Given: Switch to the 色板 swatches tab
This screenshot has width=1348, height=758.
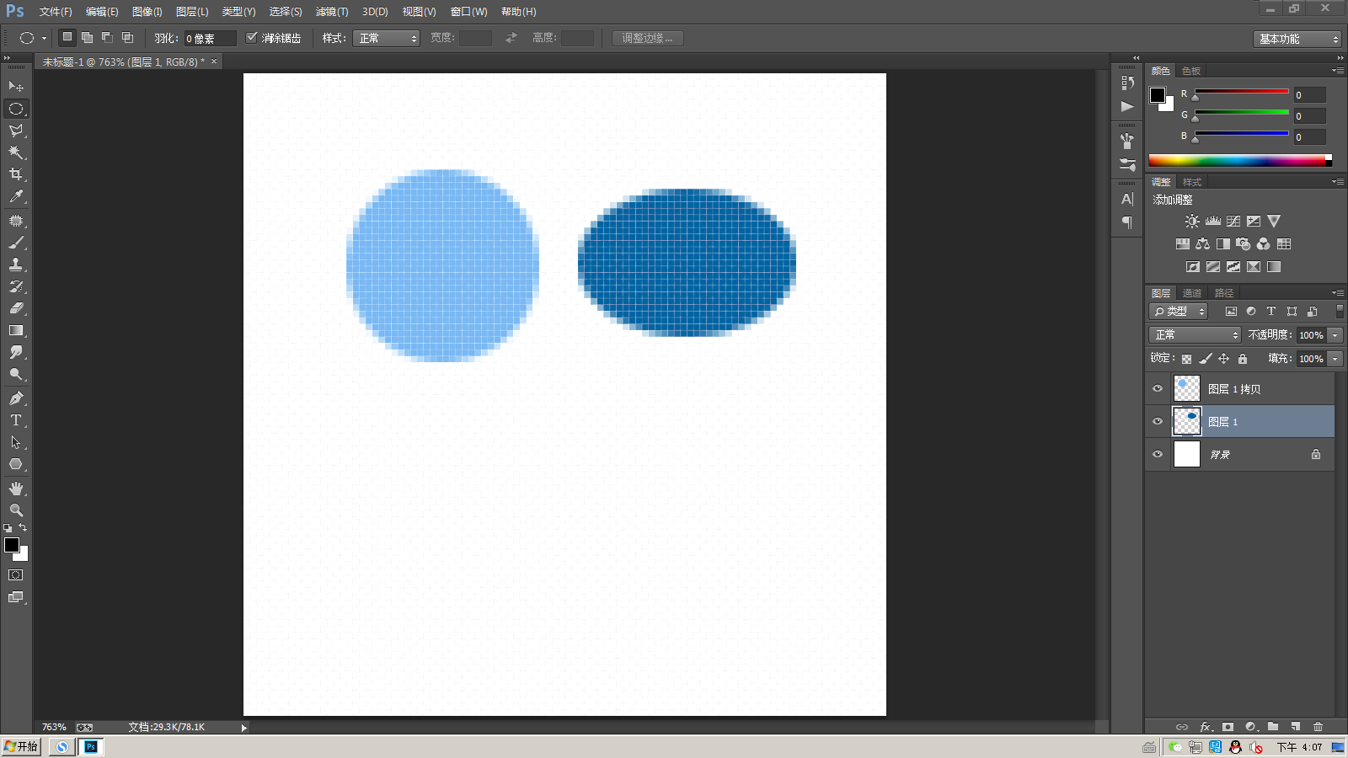Looking at the screenshot, I should 1191,71.
